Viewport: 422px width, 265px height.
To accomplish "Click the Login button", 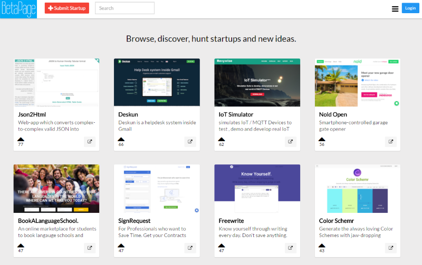I will coord(410,8).
